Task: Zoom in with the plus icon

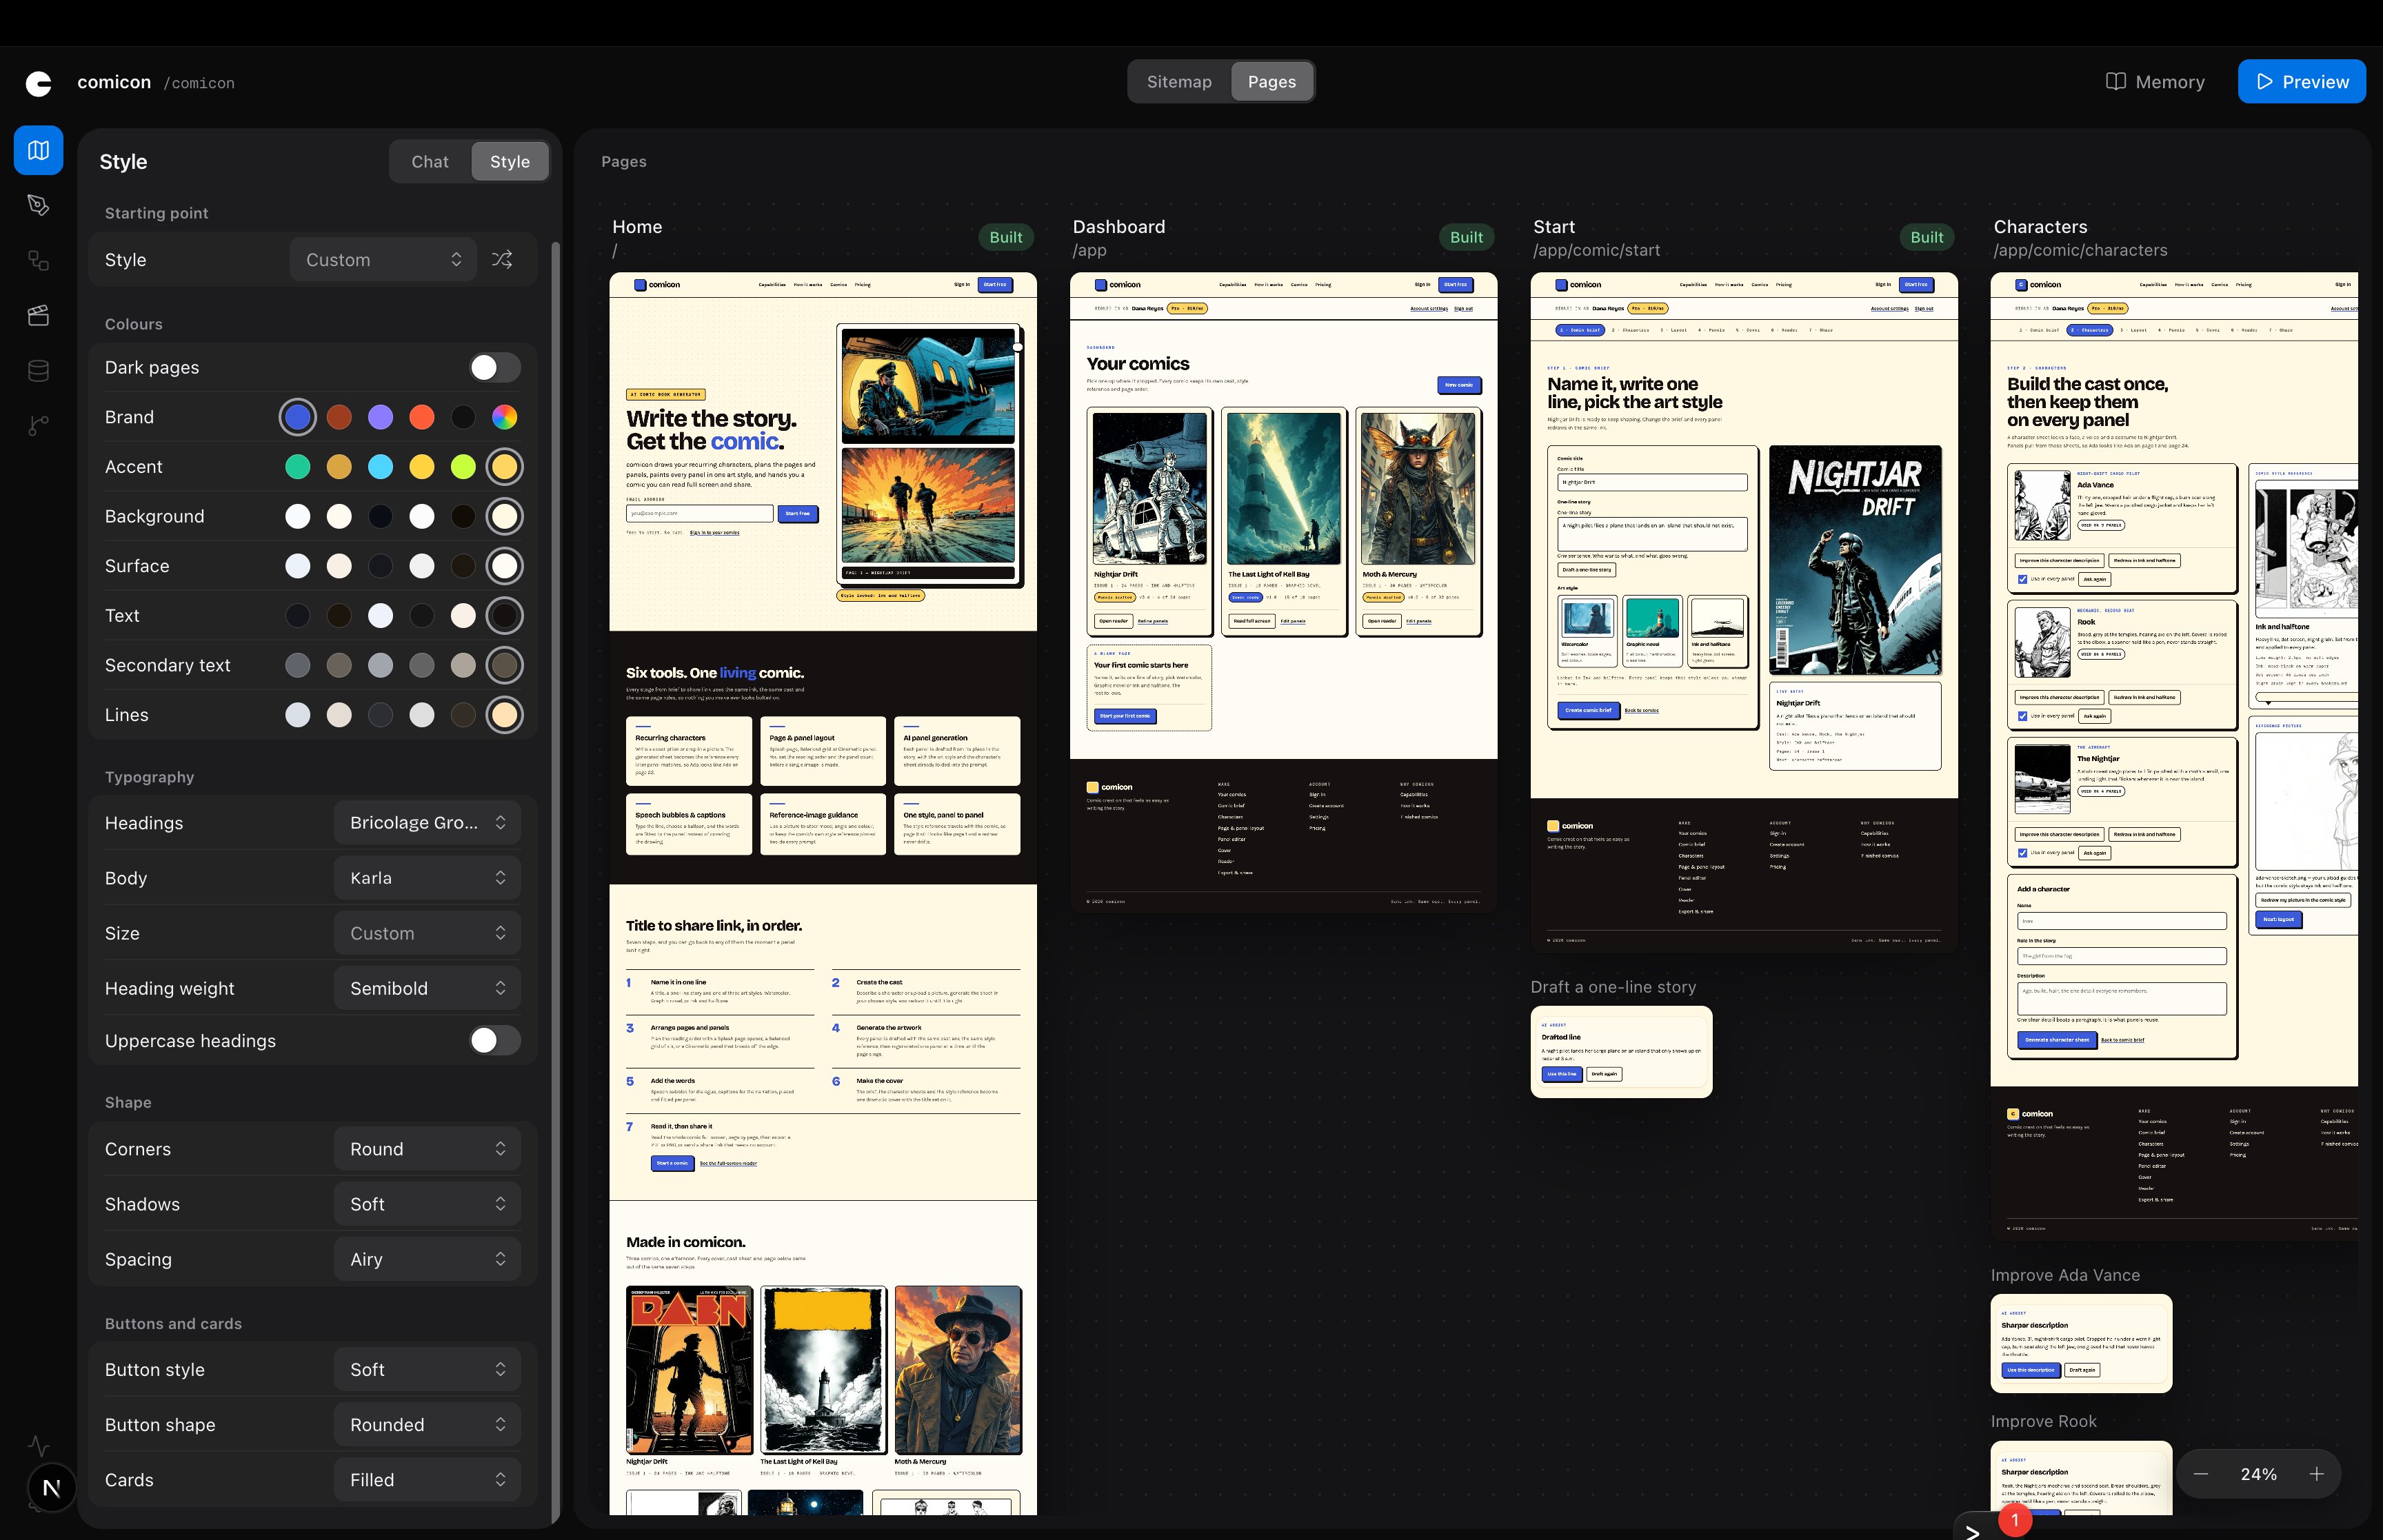Action: (2316, 1474)
